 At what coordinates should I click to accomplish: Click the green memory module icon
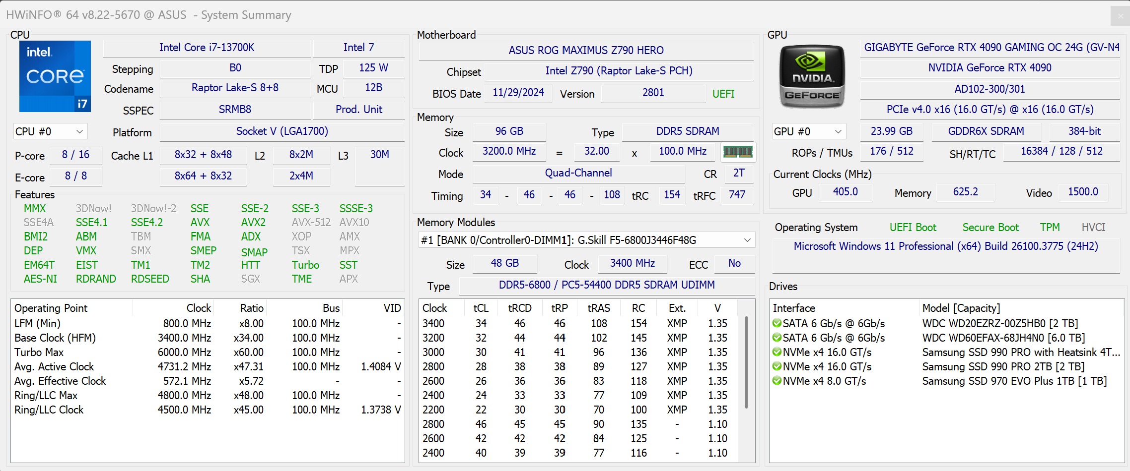pyautogui.click(x=738, y=152)
